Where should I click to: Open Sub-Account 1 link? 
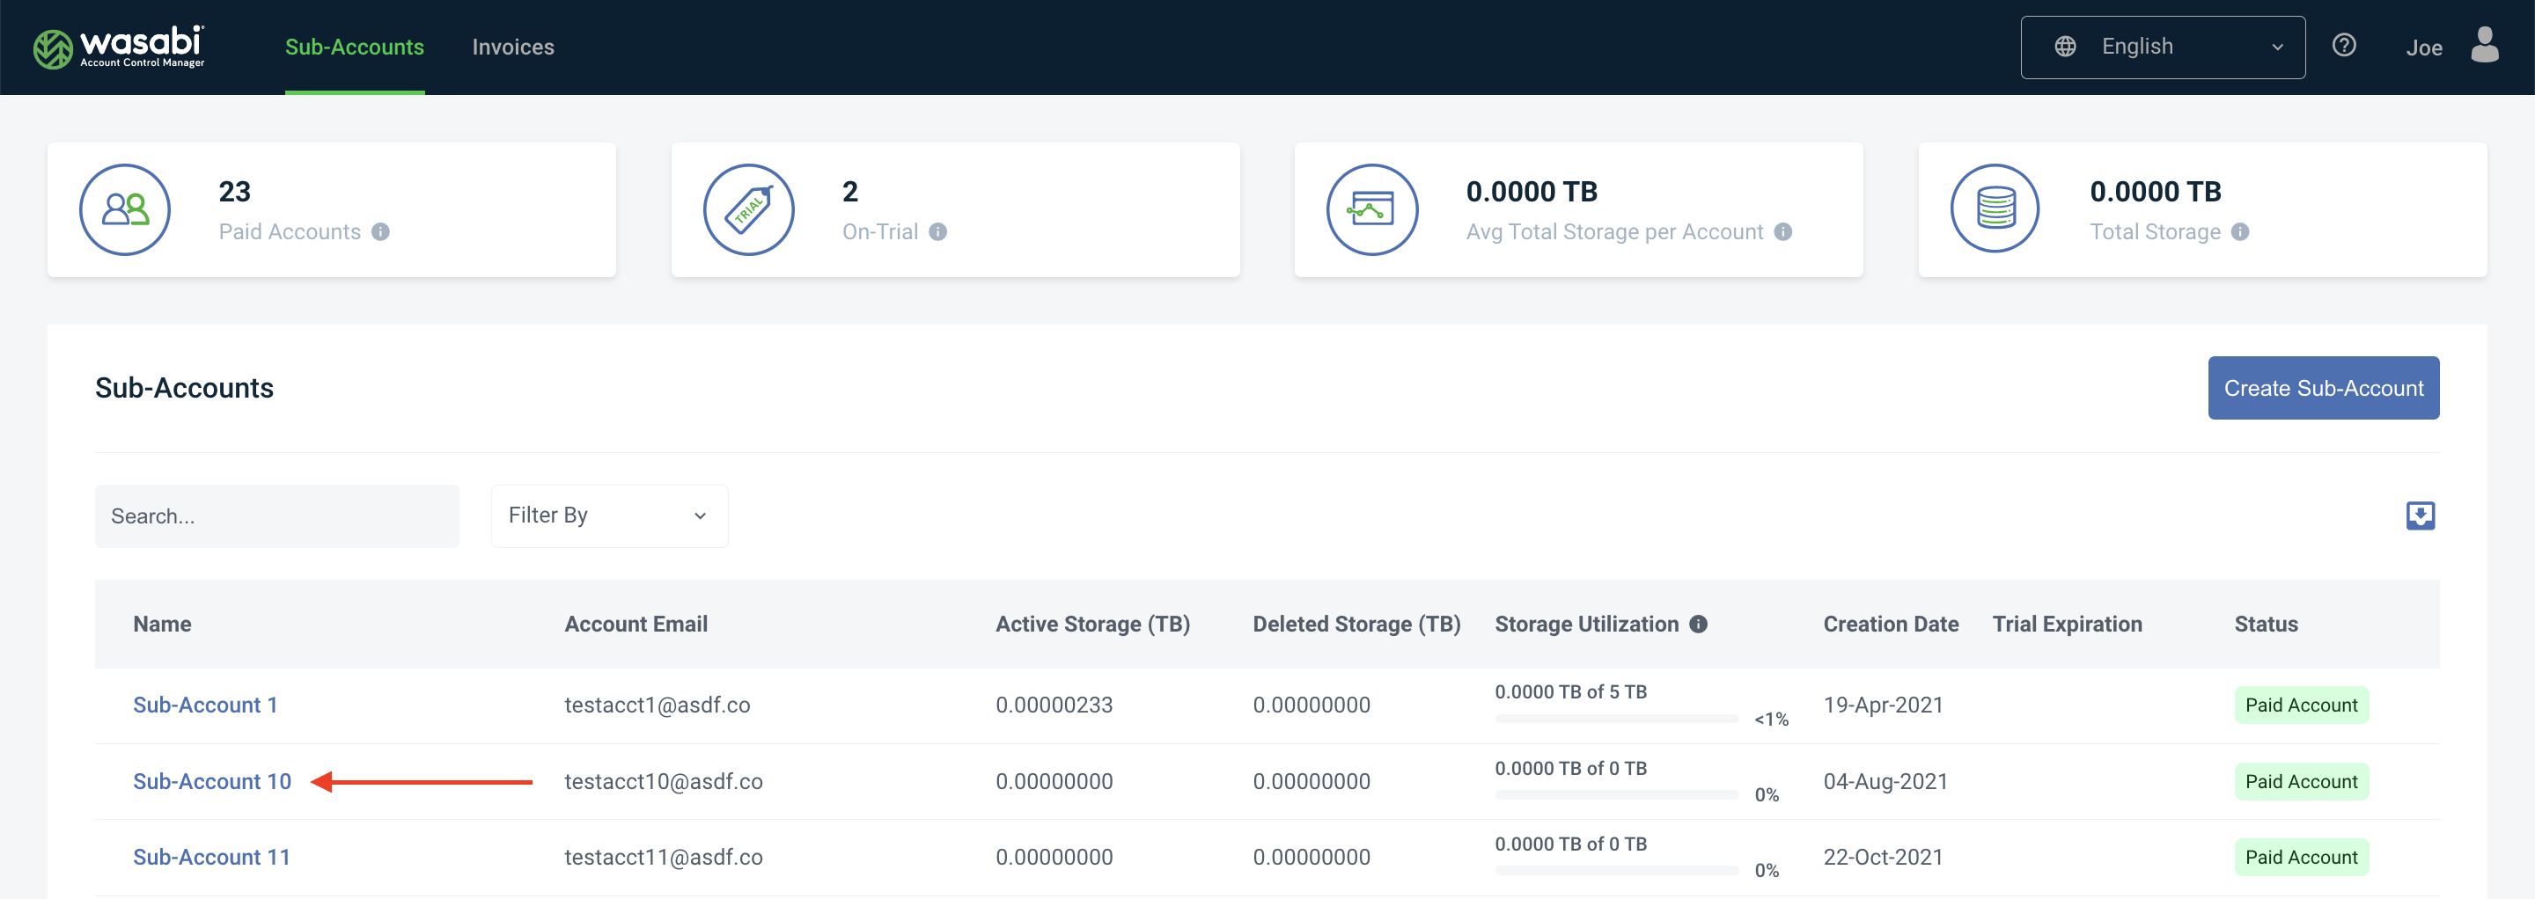(x=205, y=705)
